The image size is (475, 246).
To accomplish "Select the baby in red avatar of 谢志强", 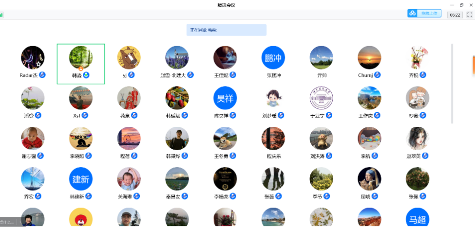I will tap(33, 139).
